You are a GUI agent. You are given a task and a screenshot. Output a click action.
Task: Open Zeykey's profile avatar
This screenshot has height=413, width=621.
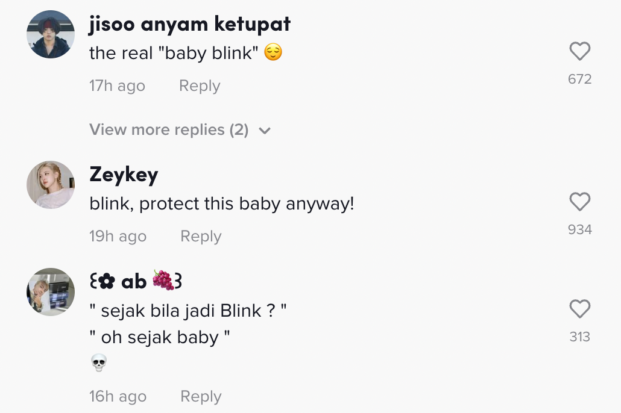tap(51, 185)
